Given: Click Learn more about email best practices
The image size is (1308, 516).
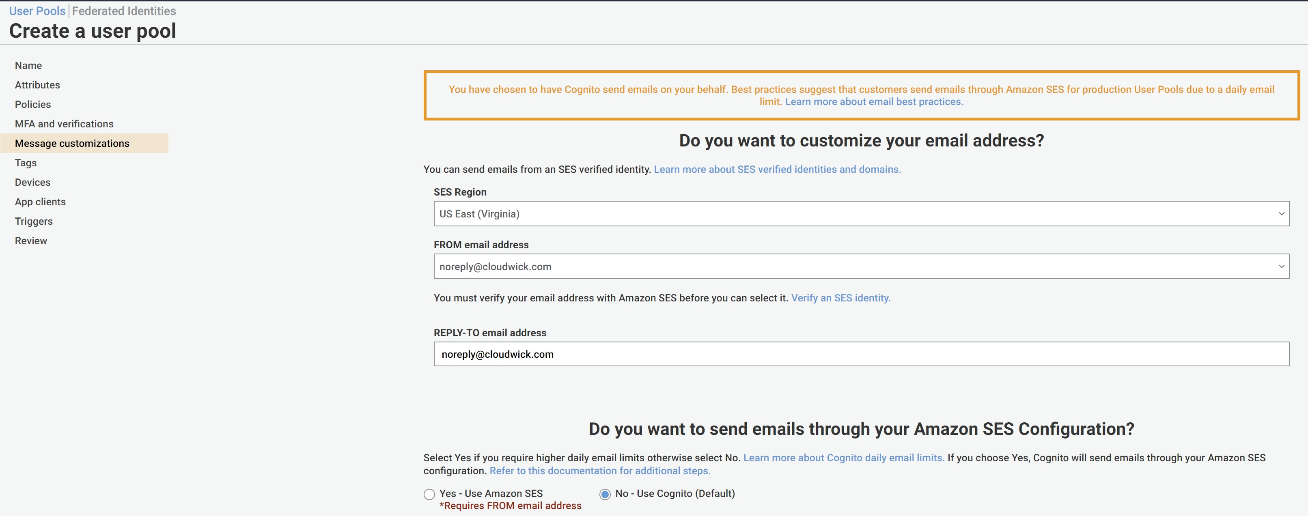Looking at the screenshot, I should point(873,101).
